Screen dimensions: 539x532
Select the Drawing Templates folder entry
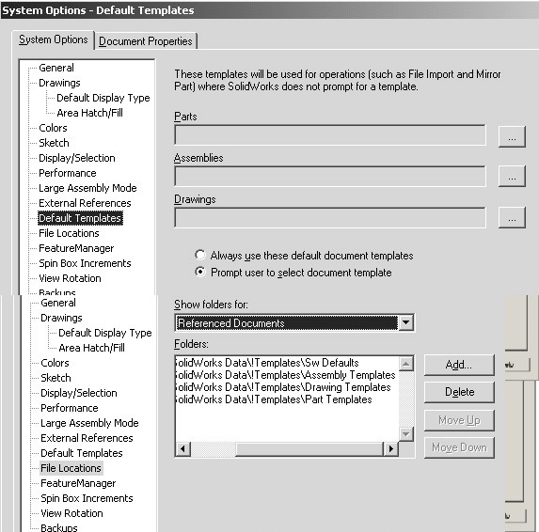[x=283, y=387]
